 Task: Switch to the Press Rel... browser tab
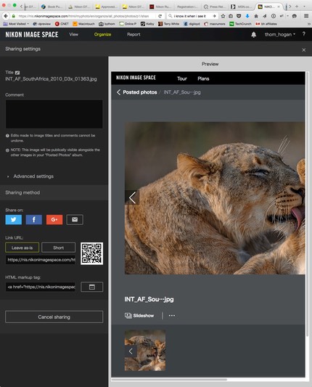pos(215,7)
